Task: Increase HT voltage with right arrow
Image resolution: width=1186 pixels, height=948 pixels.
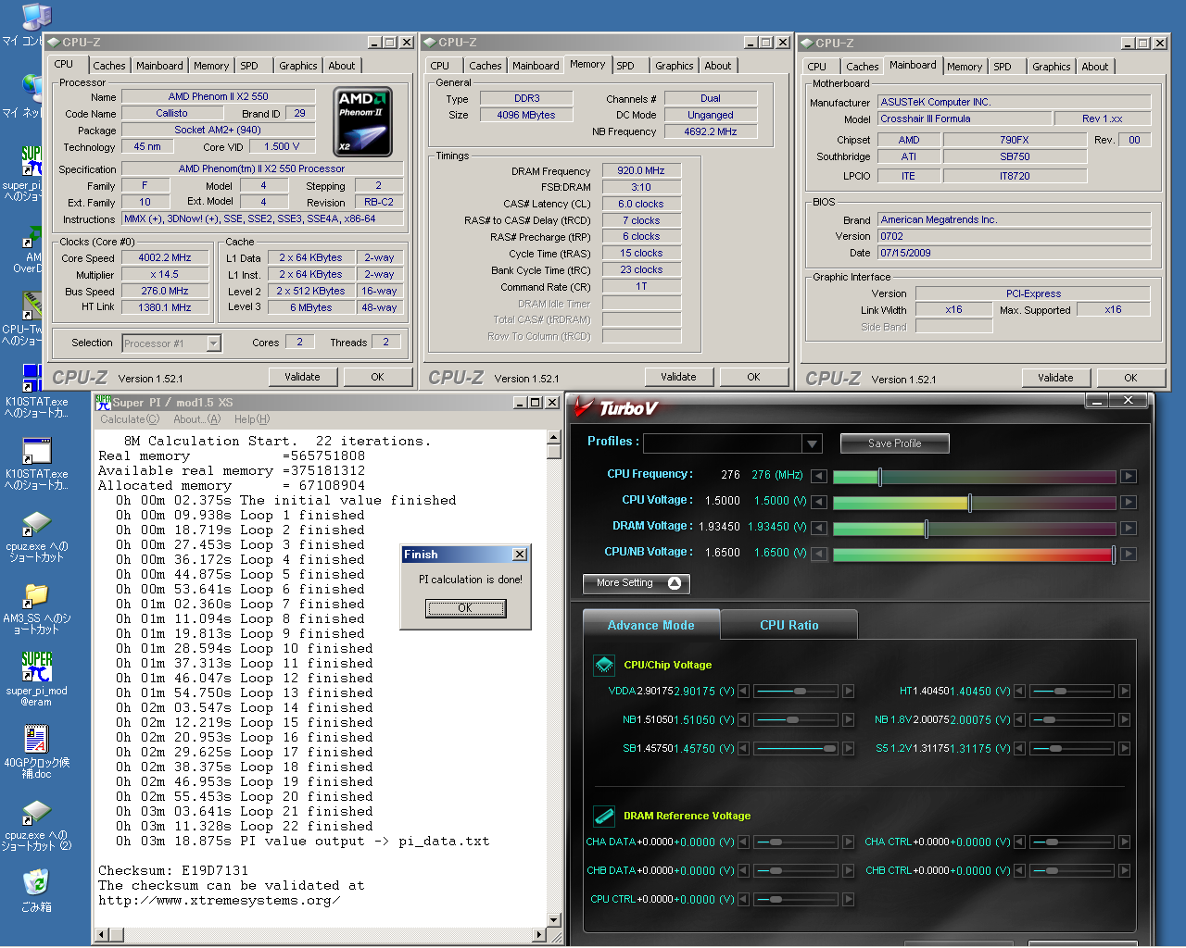Action: coord(1124,692)
